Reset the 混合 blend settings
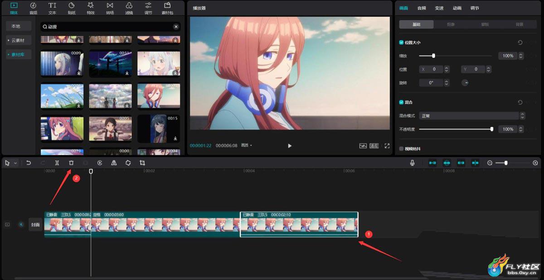The height and width of the screenshot is (280, 544). tap(520, 102)
